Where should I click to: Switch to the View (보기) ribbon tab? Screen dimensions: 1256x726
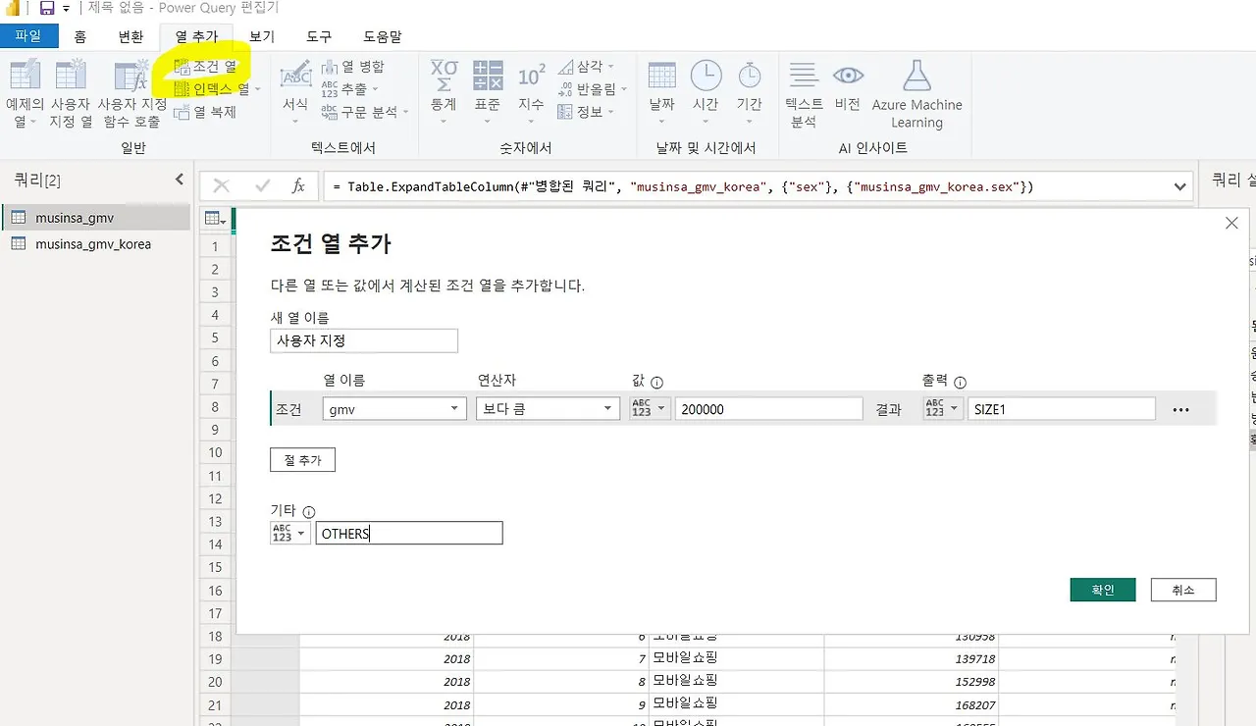pyautogui.click(x=262, y=36)
